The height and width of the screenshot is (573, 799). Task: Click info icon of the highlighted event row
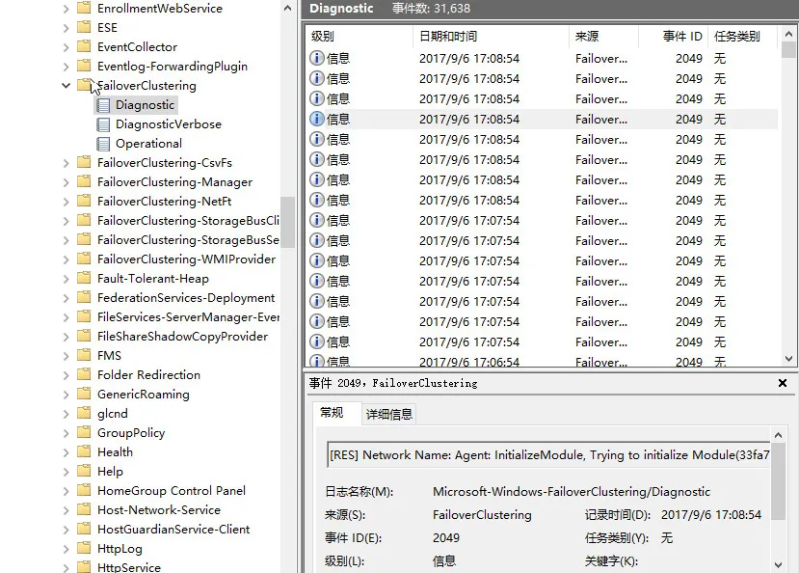[317, 119]
